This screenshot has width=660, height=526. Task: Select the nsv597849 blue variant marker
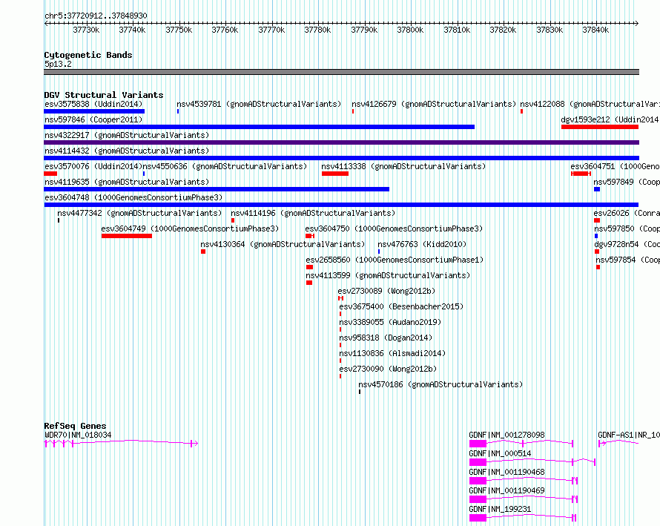click(597, 189)
